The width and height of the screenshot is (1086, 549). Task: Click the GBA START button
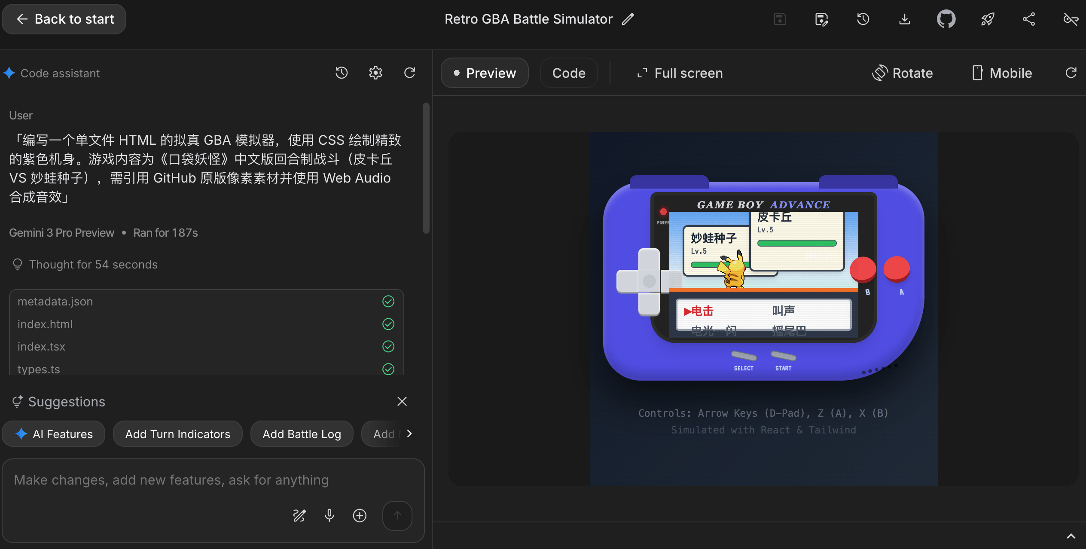tap(783, 356)
